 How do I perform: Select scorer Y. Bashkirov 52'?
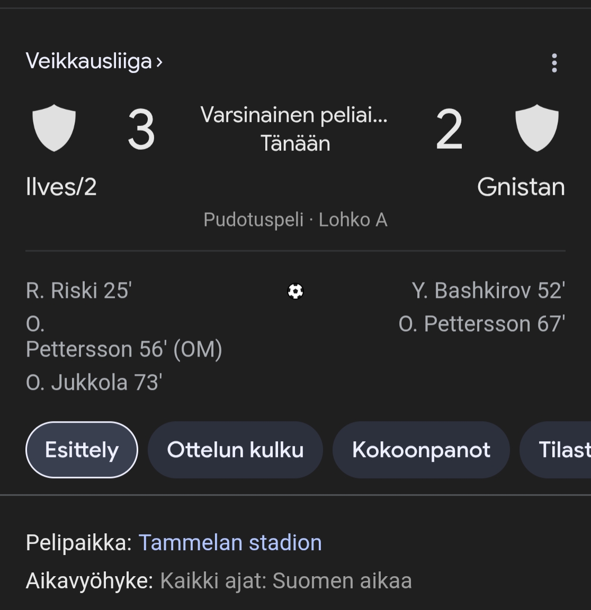[x=488, y=291]
